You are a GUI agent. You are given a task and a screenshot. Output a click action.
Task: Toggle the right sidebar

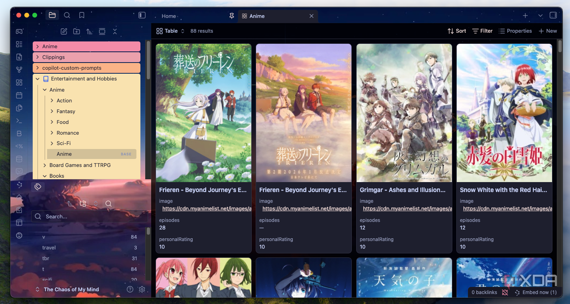tap(553, 16)
